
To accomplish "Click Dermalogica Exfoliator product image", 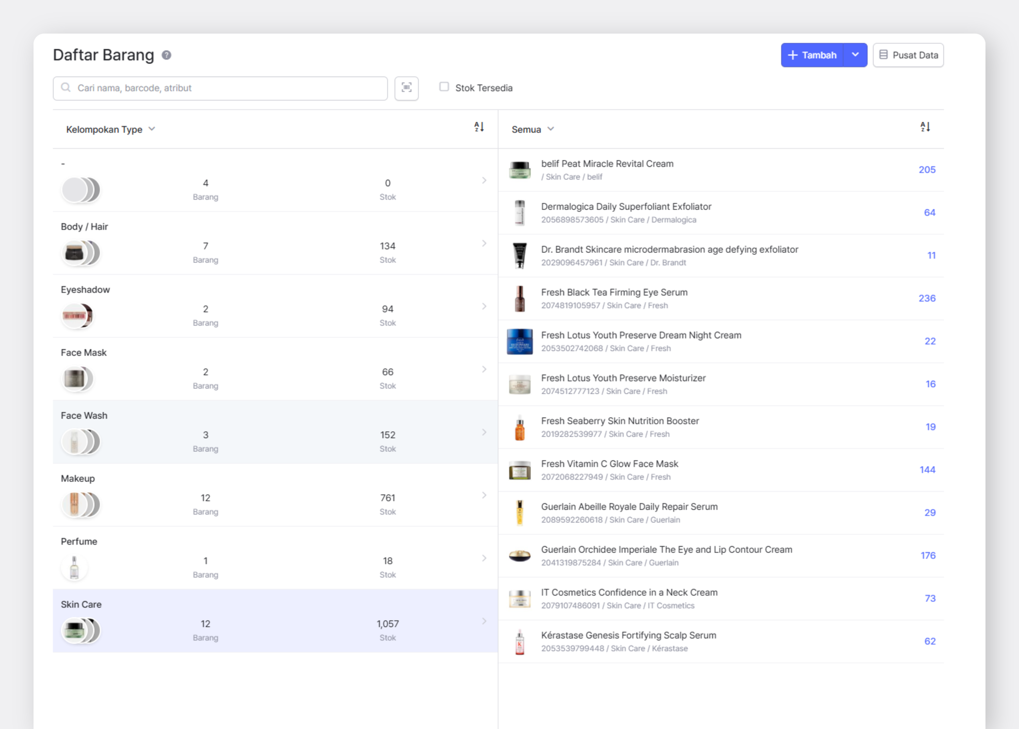I will tap(520, 212).
